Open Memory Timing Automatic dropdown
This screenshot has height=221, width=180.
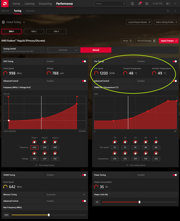(66, 194)
